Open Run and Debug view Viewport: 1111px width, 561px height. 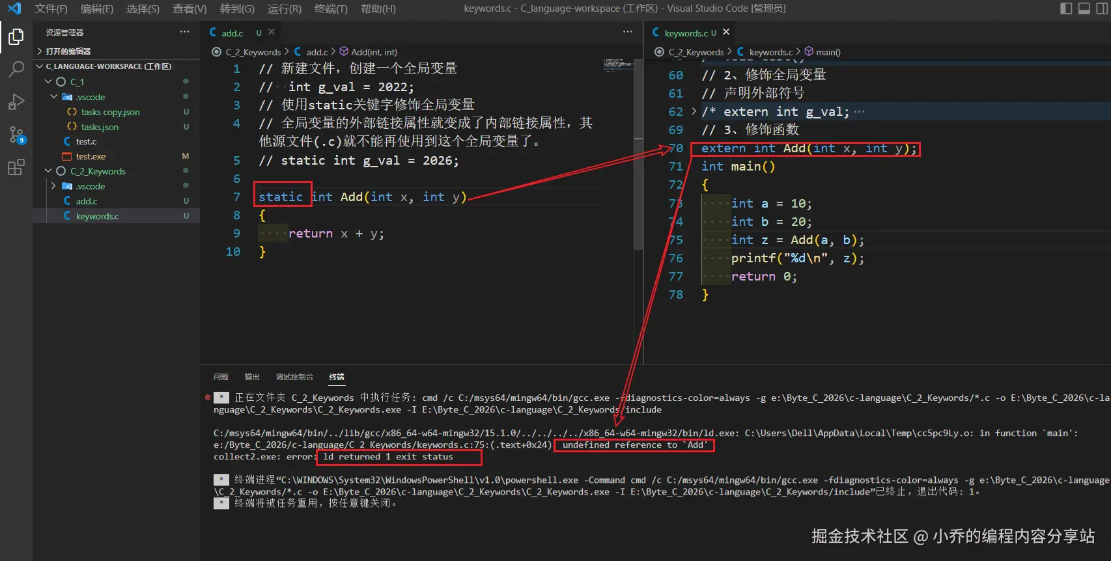(16, 102)
